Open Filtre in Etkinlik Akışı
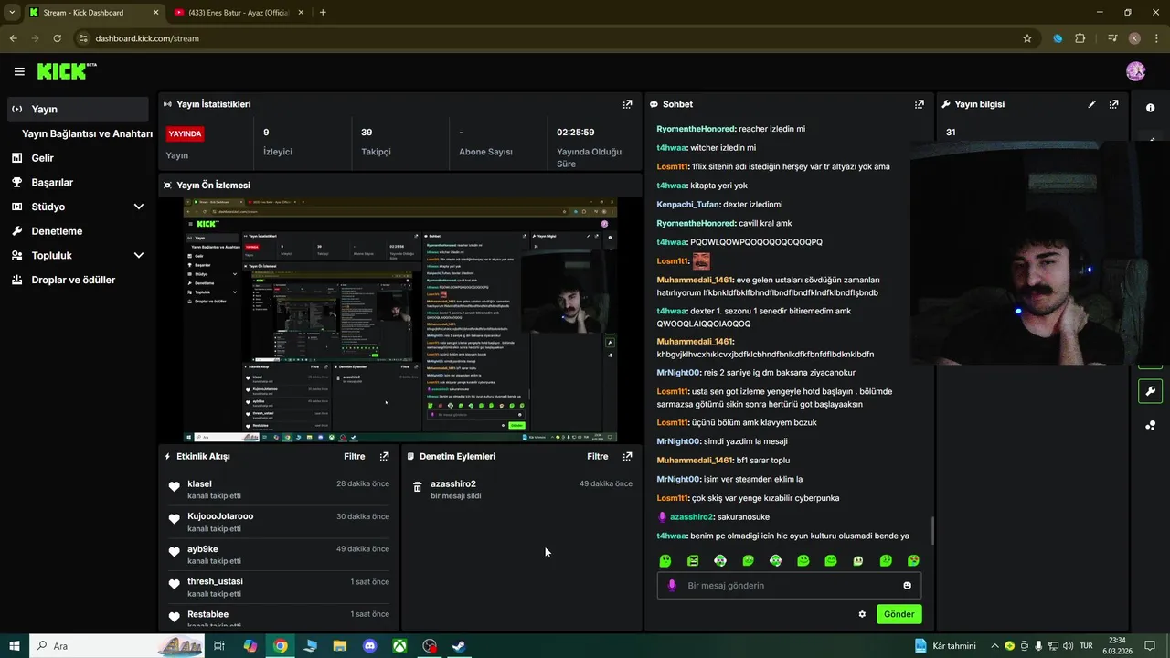 355,456
